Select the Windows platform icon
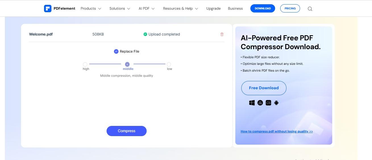This screenshot has width=372, height=160. click(252, 103)
